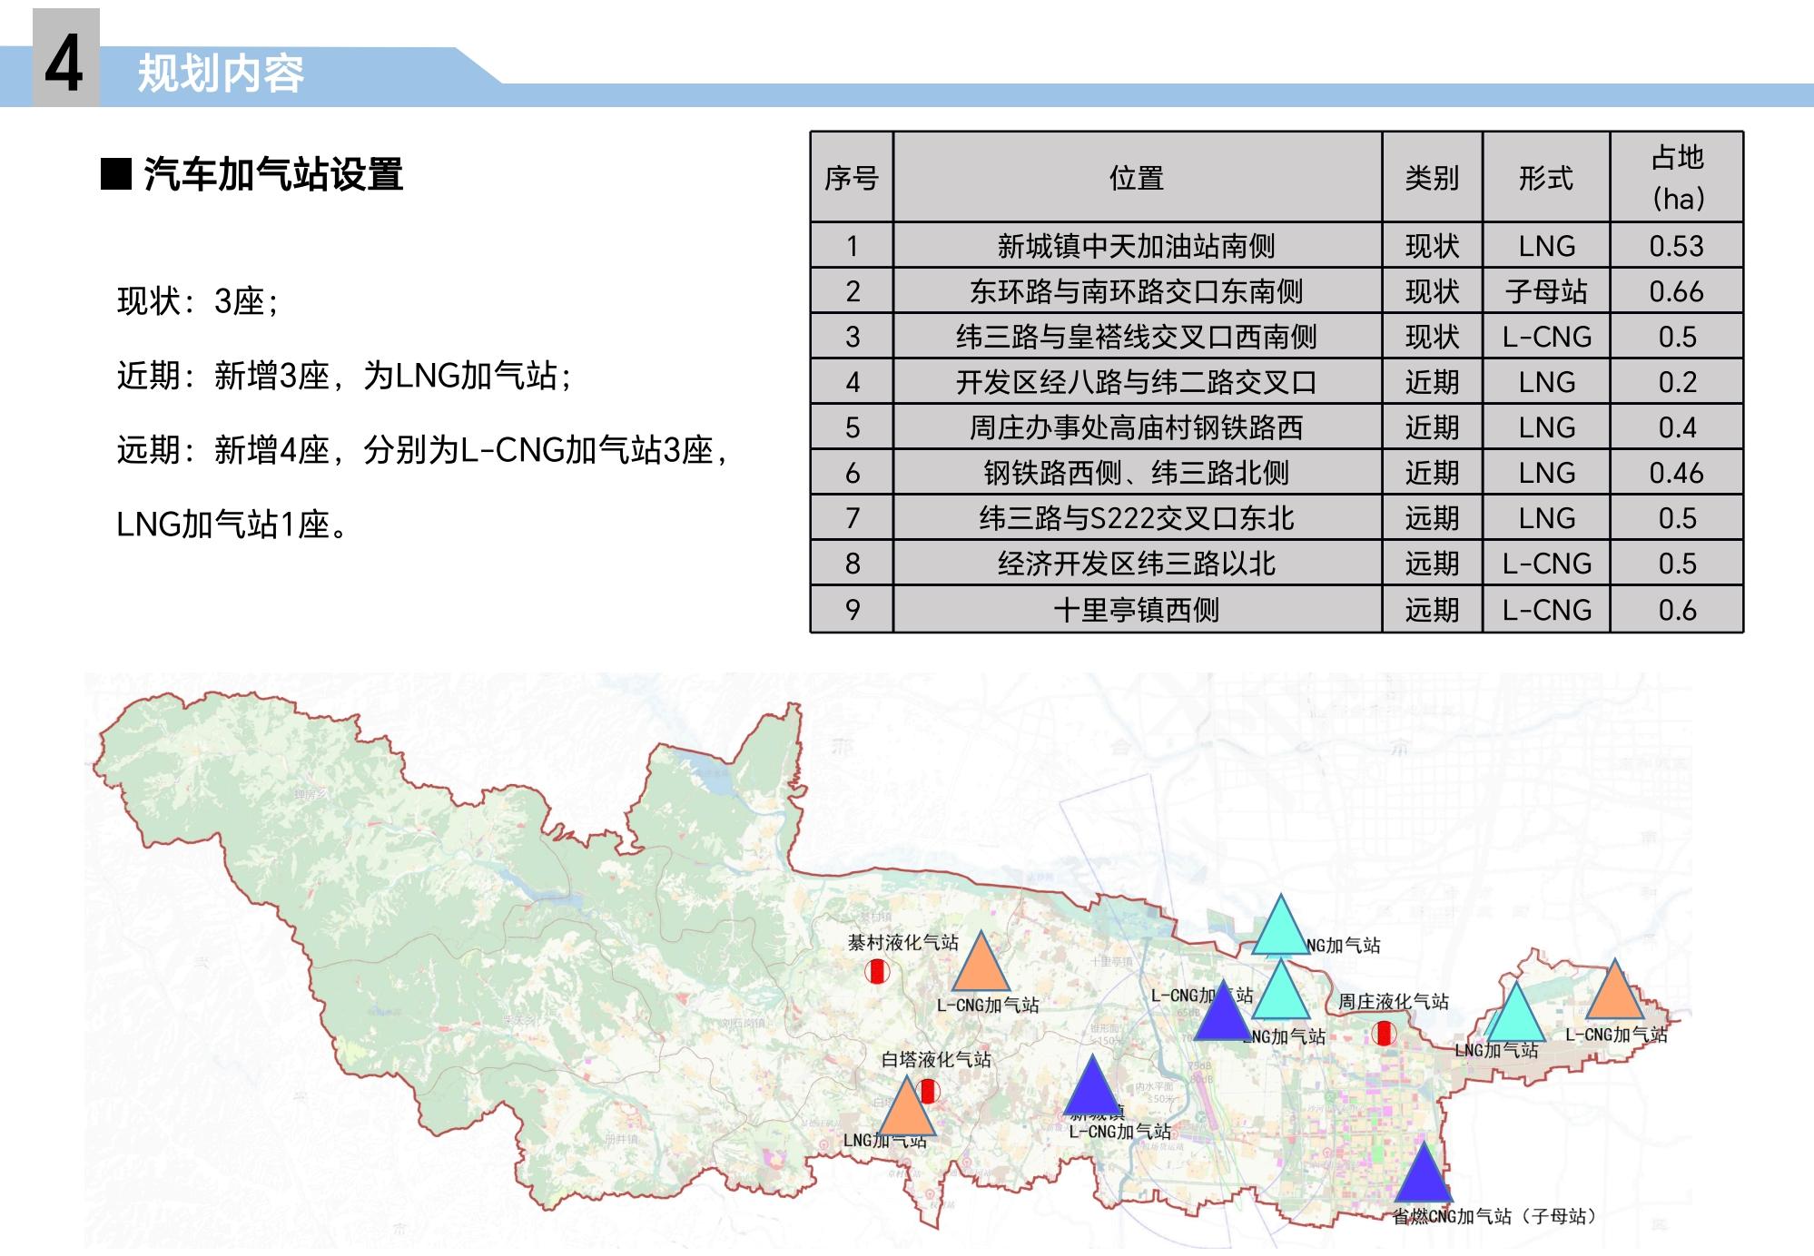
Task: Click the map label 綦村液化气站
Action: point(902,942)
